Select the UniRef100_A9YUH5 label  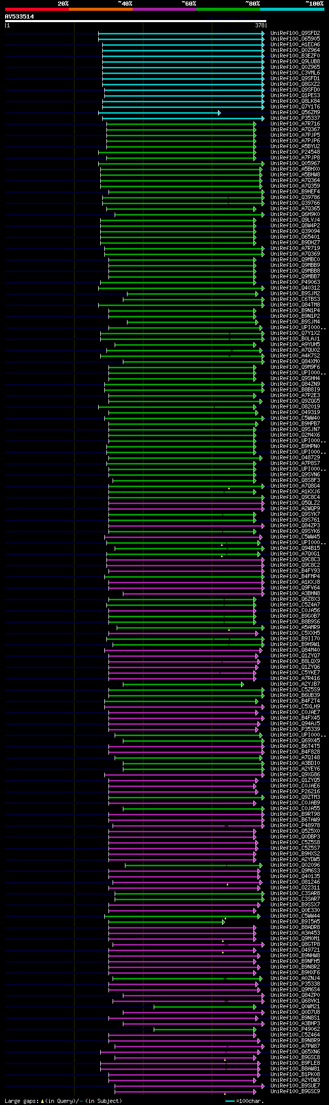tap(295, 345)
